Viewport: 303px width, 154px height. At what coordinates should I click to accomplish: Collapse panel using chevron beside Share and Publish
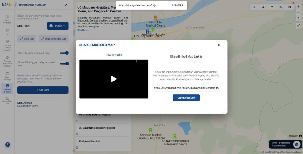point(16,5)
